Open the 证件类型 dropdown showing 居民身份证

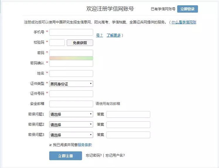71,84
